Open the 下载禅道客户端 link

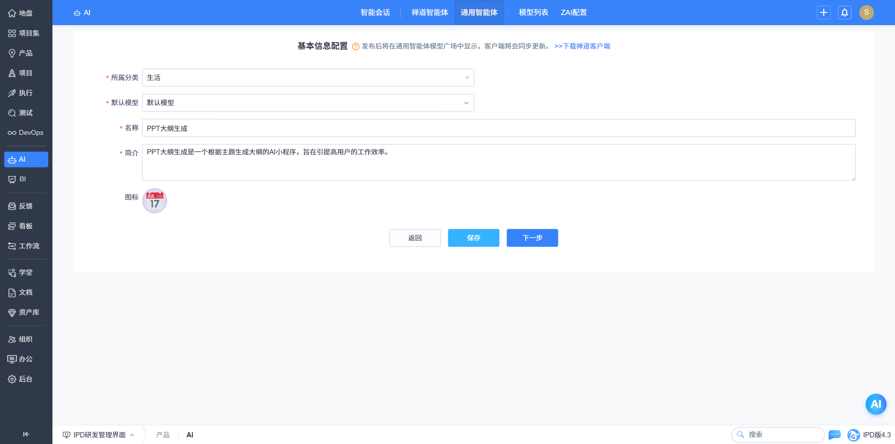pyautogui.click(x=582, y=46)
